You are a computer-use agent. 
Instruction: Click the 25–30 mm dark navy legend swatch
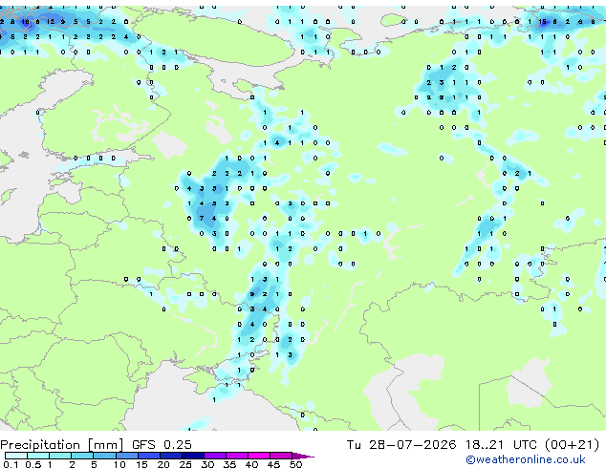click(192, 456)
